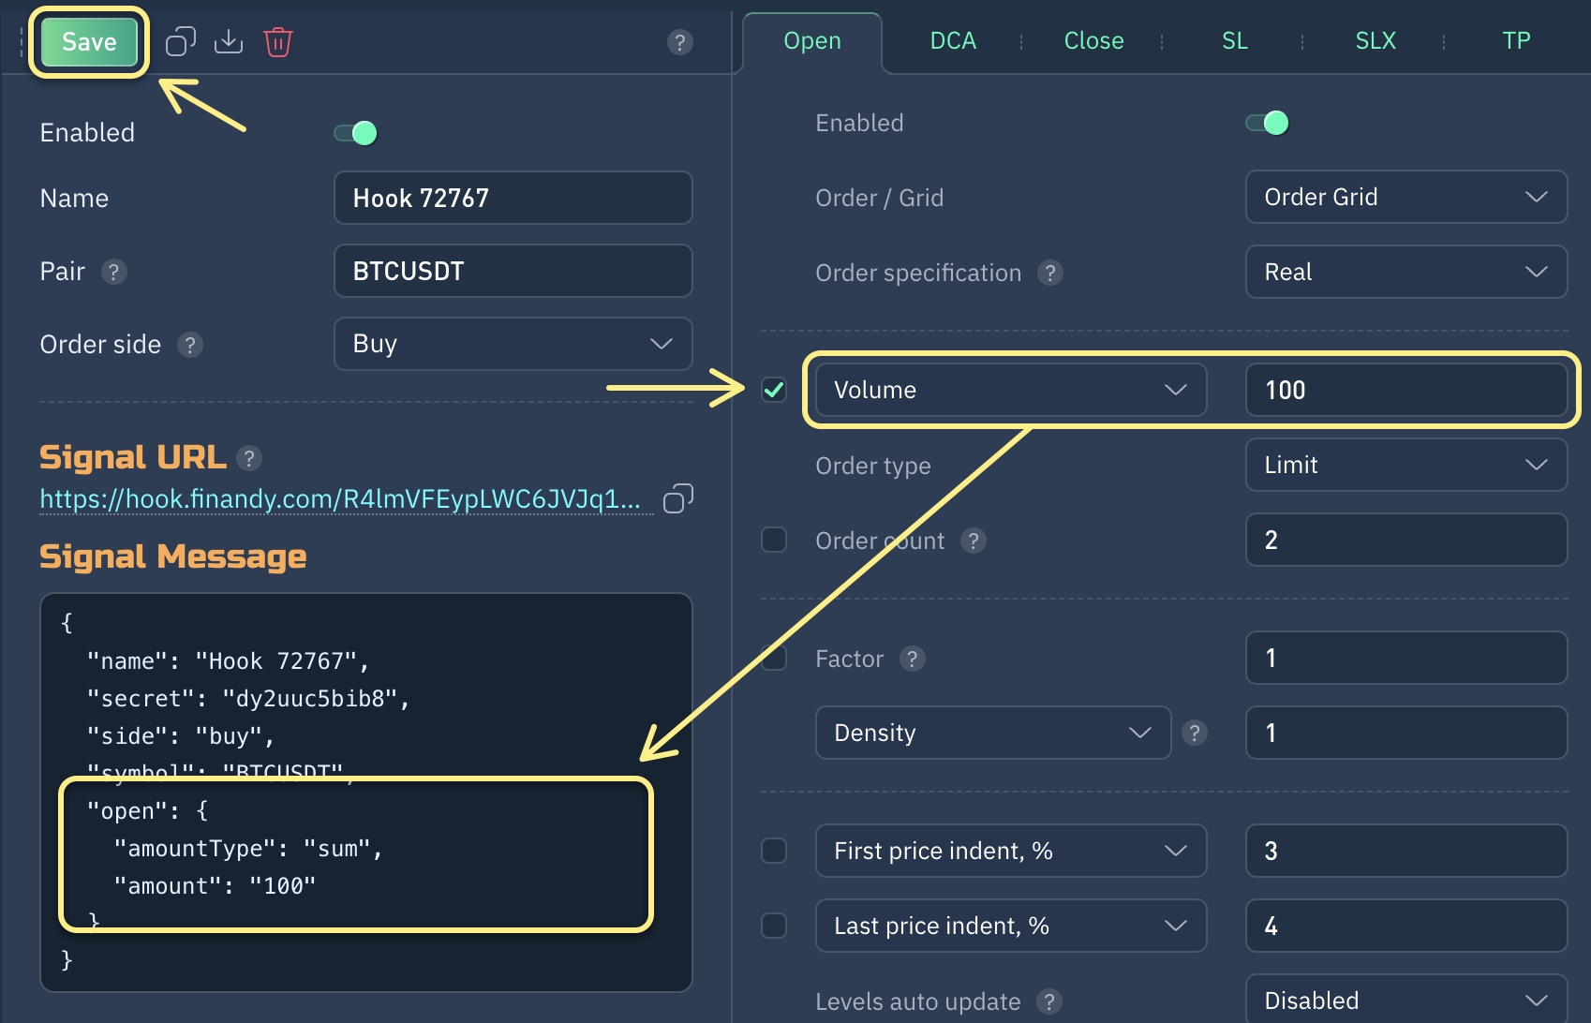Toggle the hook Enabled switch in left panel
This screenshot has height=1023, width=1591.
pyautogui.click(x=356, y=133)
